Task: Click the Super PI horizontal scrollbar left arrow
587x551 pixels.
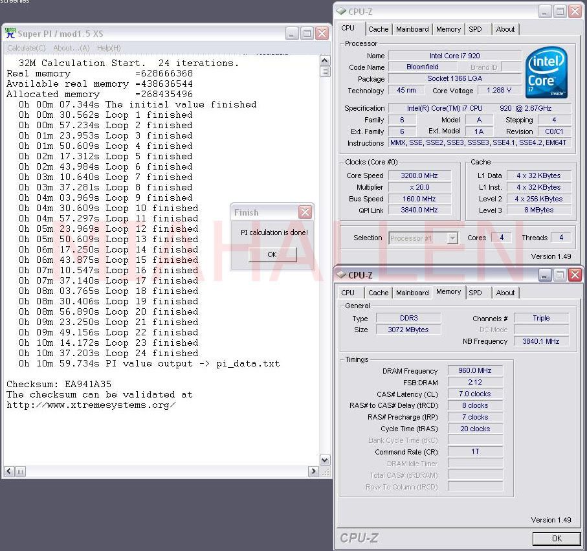Action: point(9,471)
